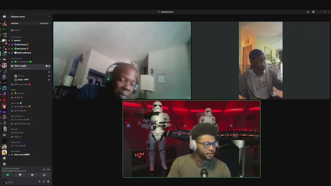This screenshot has height=186, width=331.
Task: Start screen share from voice panel
Action: (x=20, y=175)
